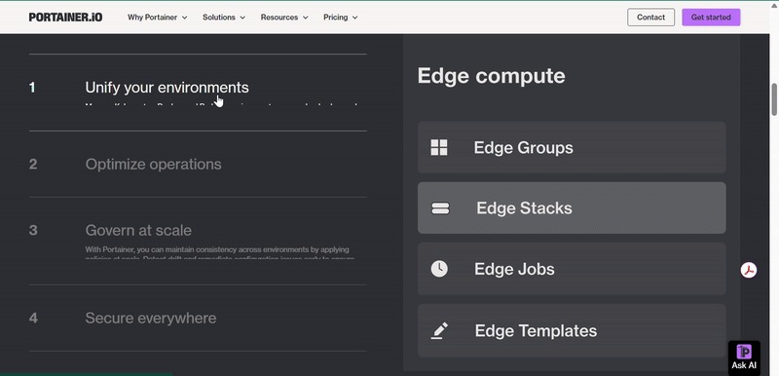Click the Edge Stacks layers icon
Viewport: 779px width, 376px height.
pyautogui.click(x=440, y=208)
